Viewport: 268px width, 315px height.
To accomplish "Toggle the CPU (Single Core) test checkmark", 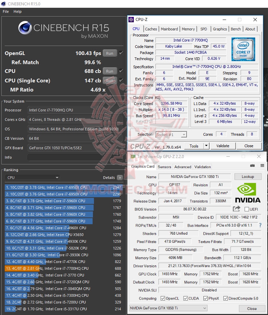I will point(121,80).
